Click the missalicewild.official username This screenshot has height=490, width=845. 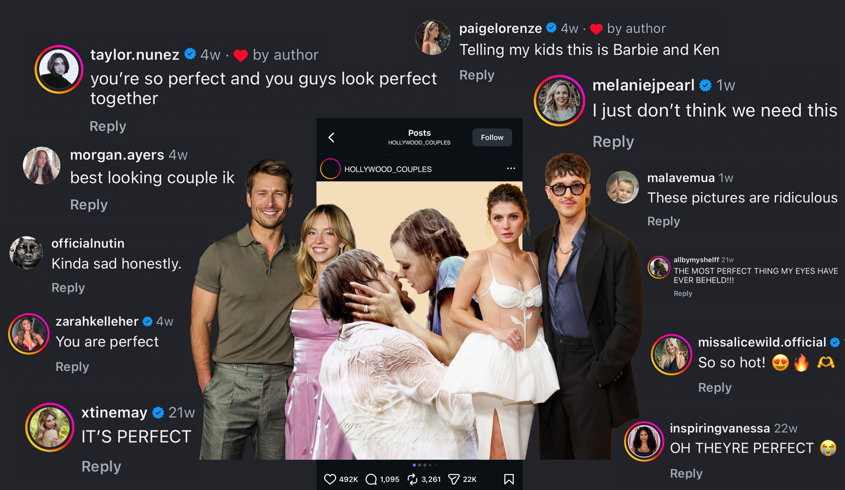[761, 342]
